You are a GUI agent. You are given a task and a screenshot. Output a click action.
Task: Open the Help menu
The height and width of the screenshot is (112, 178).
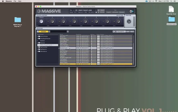click(x=19, y=1)
